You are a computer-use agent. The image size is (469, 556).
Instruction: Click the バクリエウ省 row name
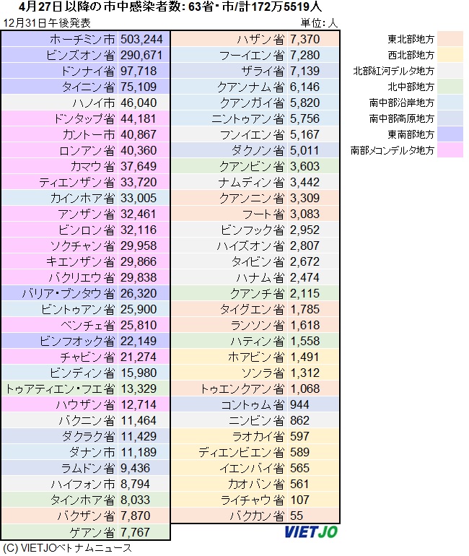(82, 278)
